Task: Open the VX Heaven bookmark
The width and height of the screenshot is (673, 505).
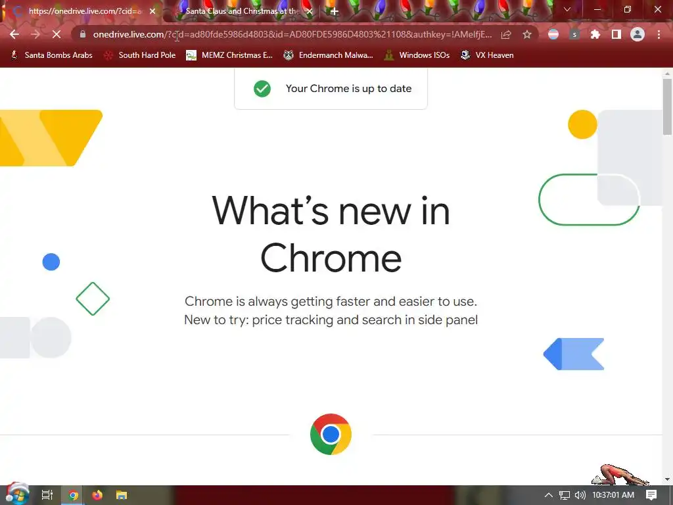Action: click(487, 55)
